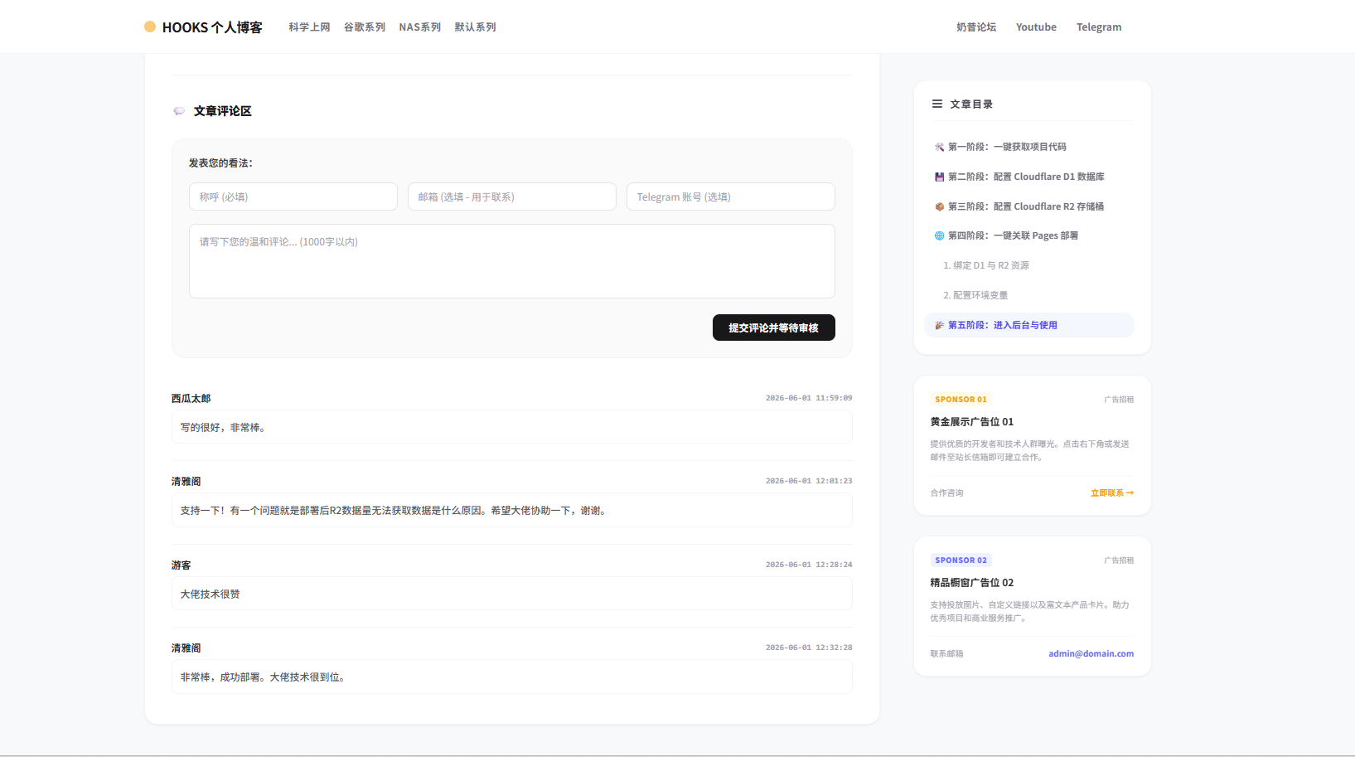Select comment beginning 支持一下！有一个问题
Viewport: 1355px width, 757px height.
(x=394, y=511)
